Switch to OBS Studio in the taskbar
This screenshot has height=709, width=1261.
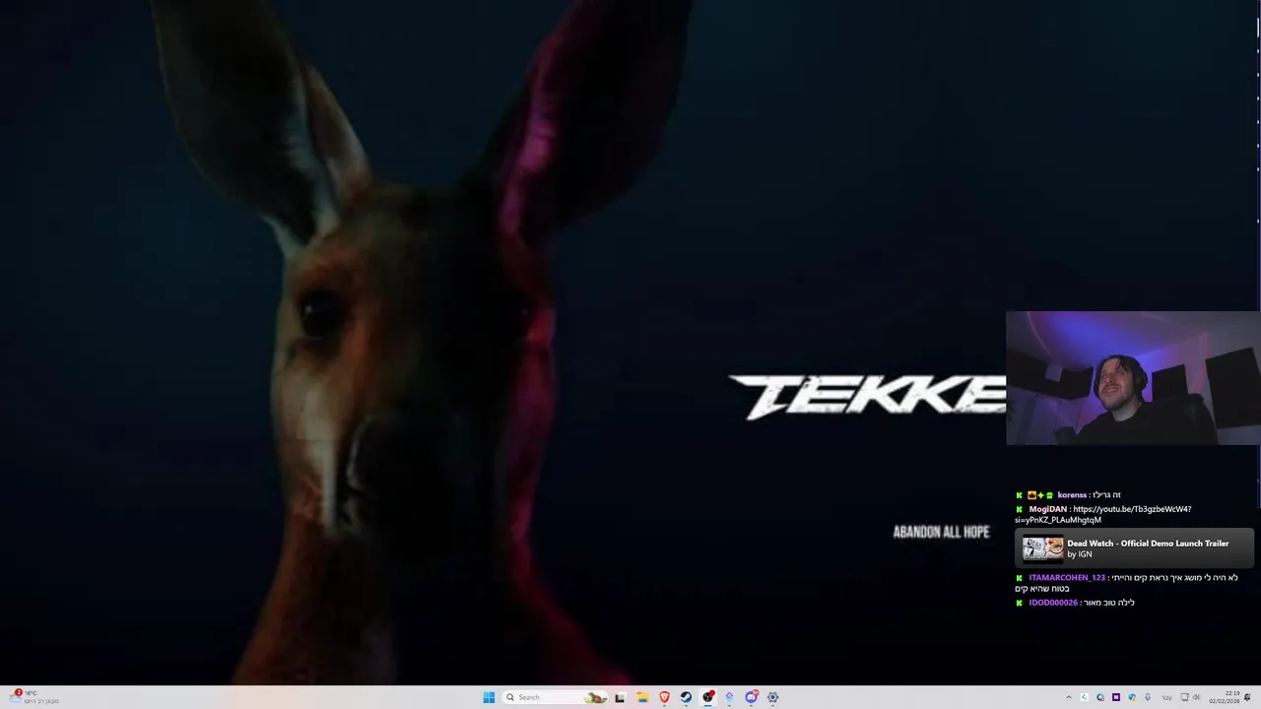point(707,697)
